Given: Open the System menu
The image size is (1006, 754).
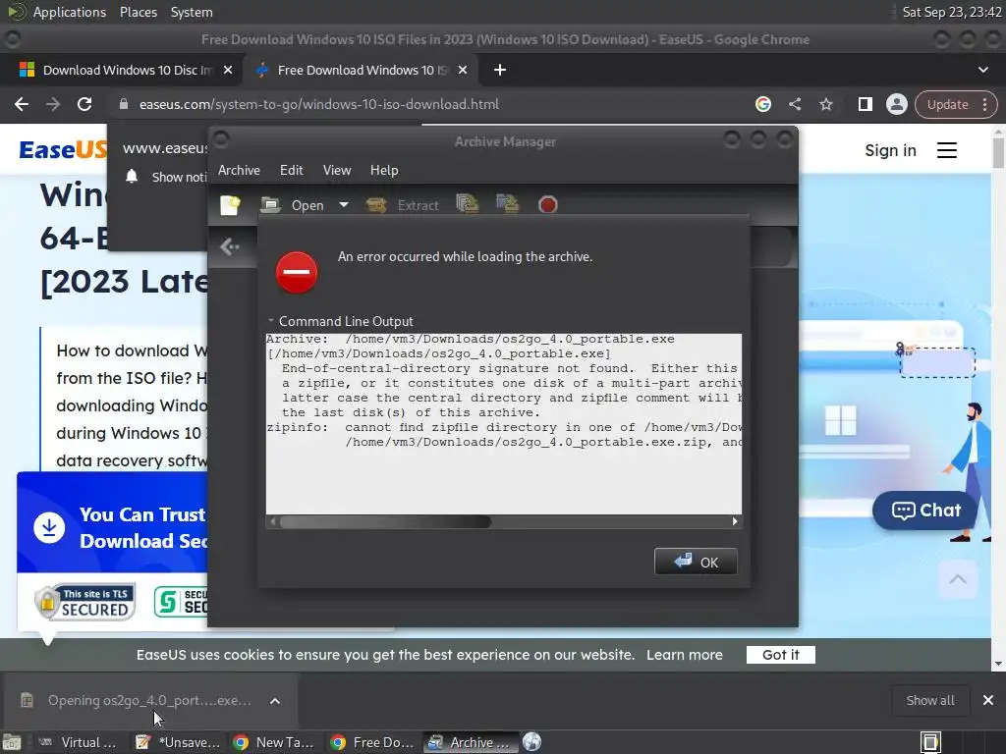Looking at the screenshot, I should [192, 12].
